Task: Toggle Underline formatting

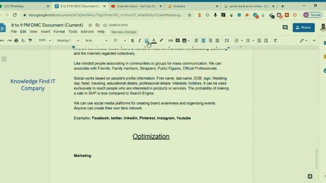Action: (x=147, y=41)
